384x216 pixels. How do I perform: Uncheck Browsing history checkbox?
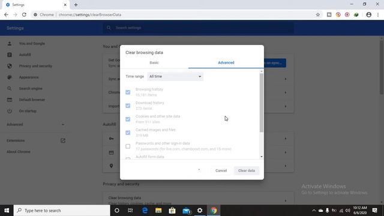pos(128,92)
